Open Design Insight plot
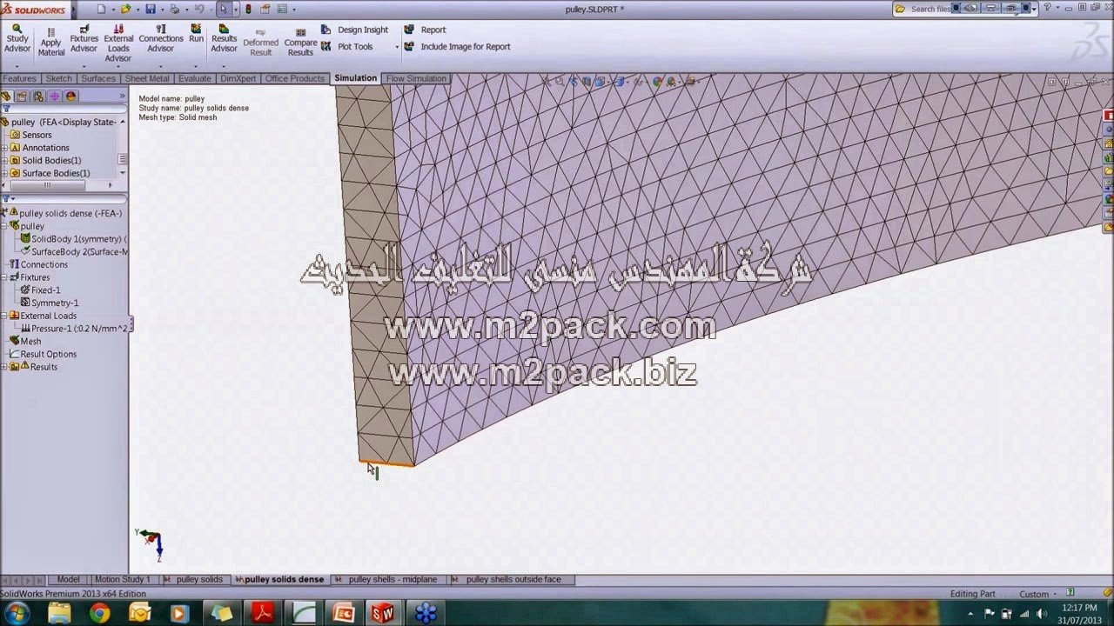The width and height of the screenshot is (1114, 626). [355, 30]
